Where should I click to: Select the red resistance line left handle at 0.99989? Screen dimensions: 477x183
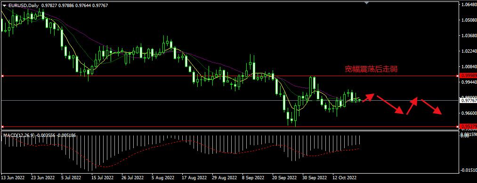[x=2, y=76]
